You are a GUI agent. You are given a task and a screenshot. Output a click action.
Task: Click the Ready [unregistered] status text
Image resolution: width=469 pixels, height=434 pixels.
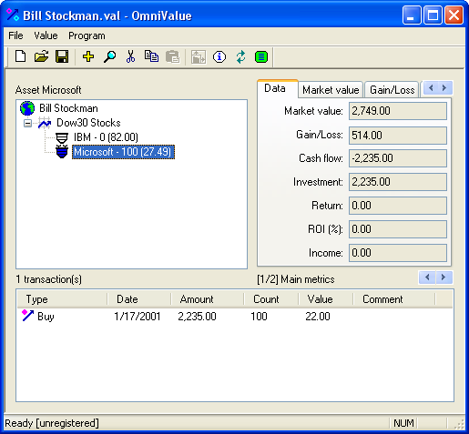52,423
